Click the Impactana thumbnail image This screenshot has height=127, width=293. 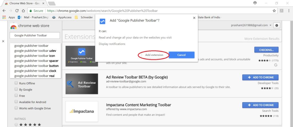coord(82,112)
